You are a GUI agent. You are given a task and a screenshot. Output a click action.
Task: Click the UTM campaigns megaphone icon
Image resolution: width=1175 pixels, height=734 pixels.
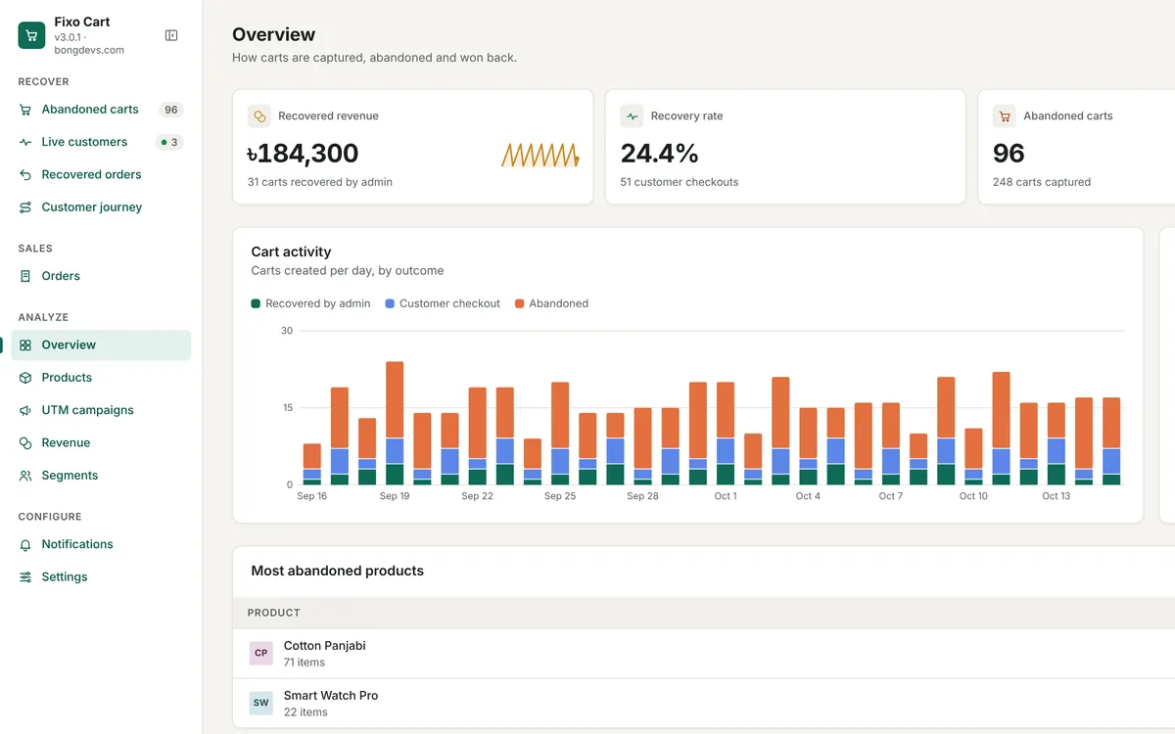(25, 410)
